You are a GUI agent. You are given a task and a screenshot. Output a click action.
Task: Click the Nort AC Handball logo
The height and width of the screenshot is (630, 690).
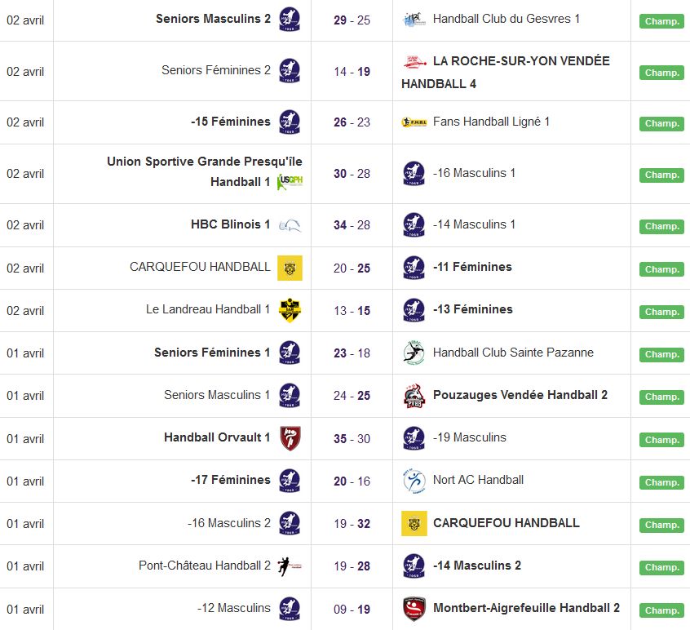click(414, 481)
